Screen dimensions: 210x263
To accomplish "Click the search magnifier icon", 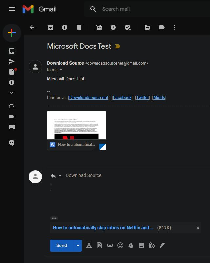I will click(93, 9).
